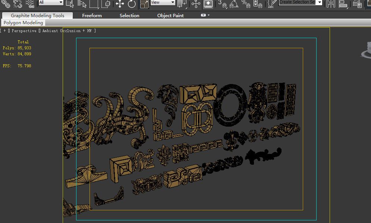The width and height of the screenshot is (371, 223).
Task: Open the Select by Name dialog
Action: tap(82, 4)
